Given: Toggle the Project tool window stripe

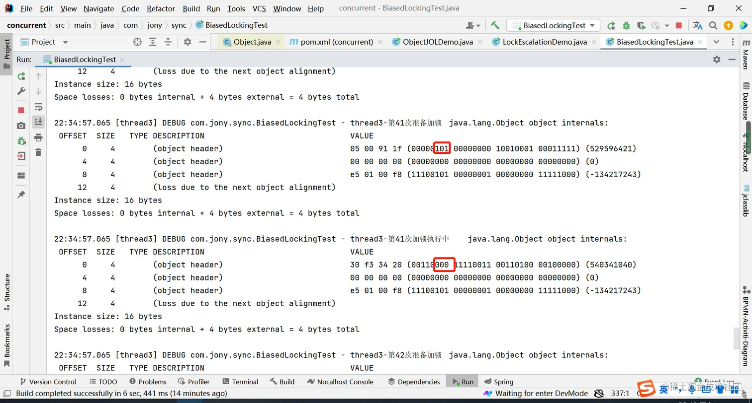Looking at the screenshot, I should pyautogui.click(x=7, y=55).
